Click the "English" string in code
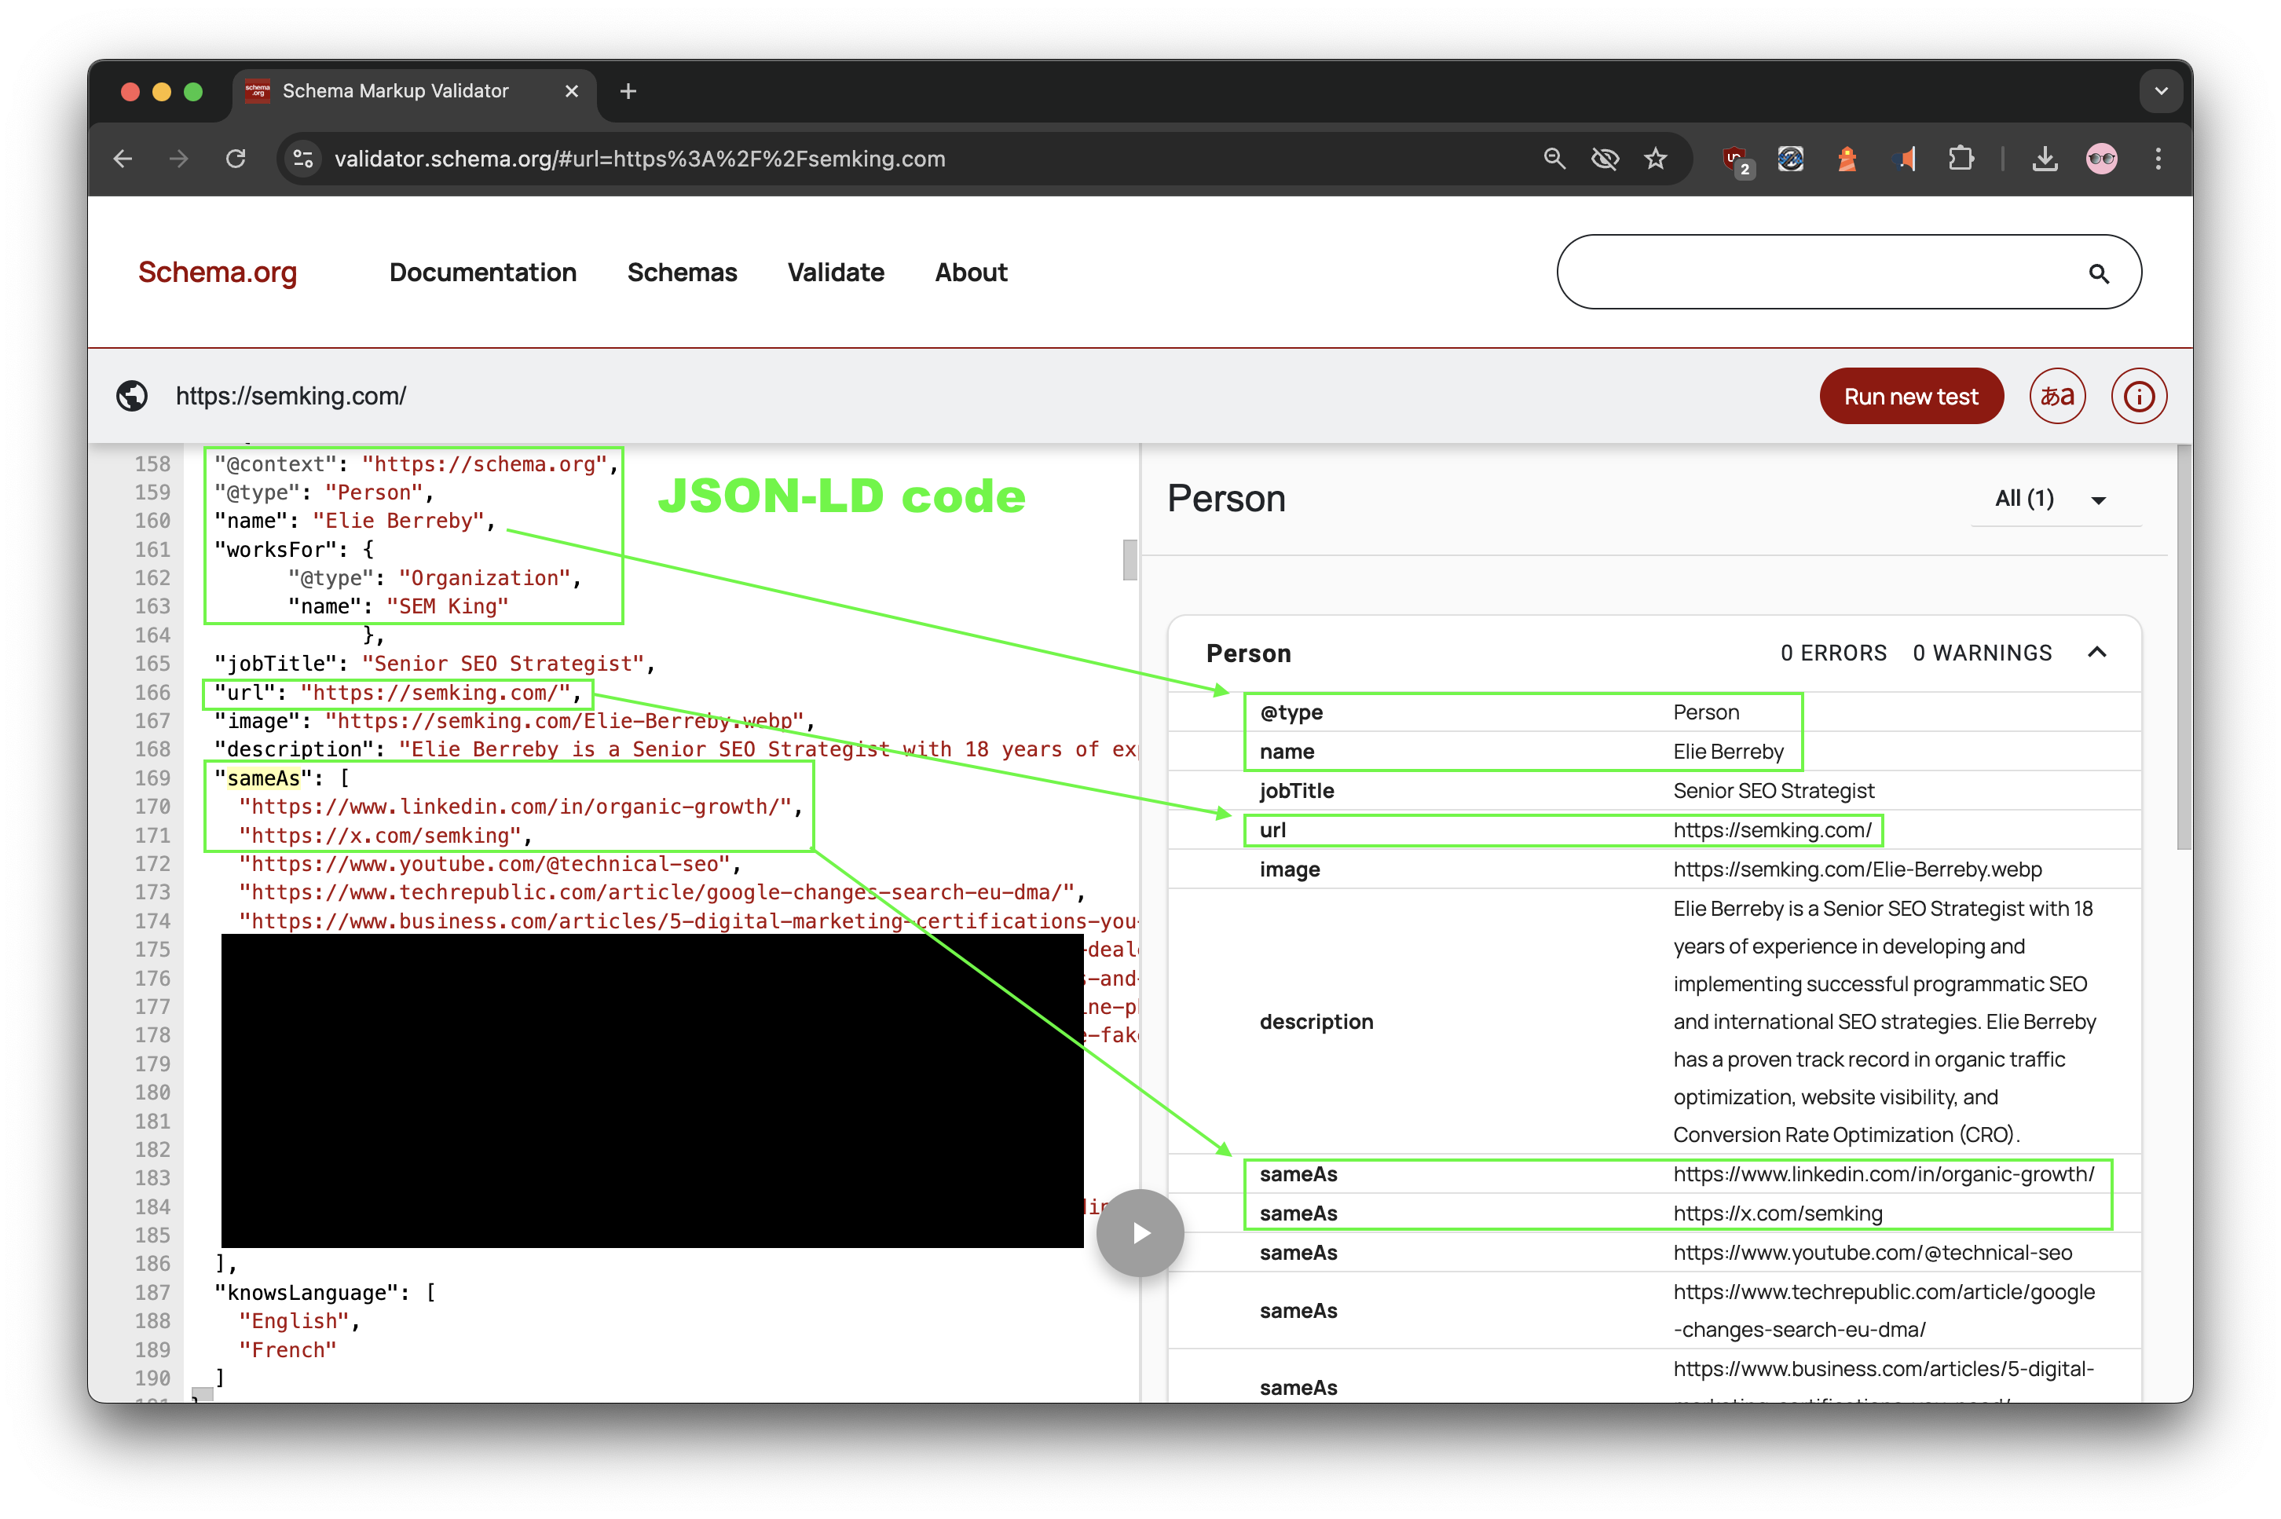Screen dimensions: 2281x1519 pyautogui.click(x=295, y=1321)
